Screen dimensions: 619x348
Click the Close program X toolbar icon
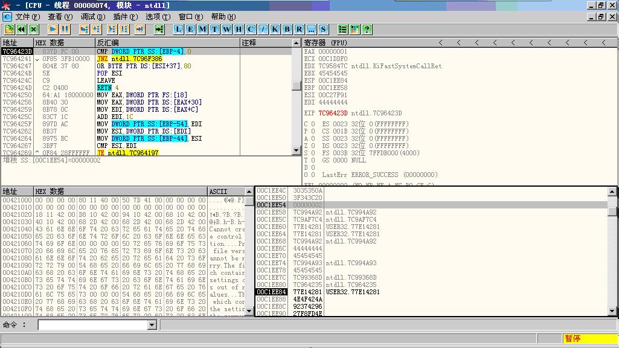(34, 29)
